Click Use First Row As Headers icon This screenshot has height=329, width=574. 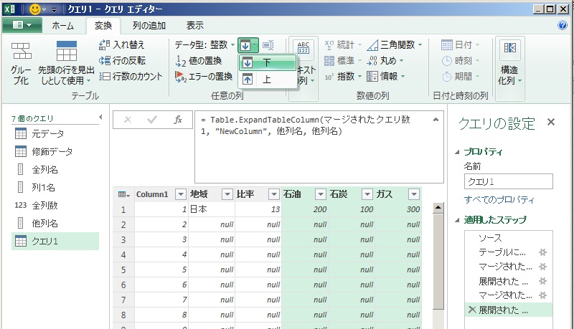tap(67, 51)
